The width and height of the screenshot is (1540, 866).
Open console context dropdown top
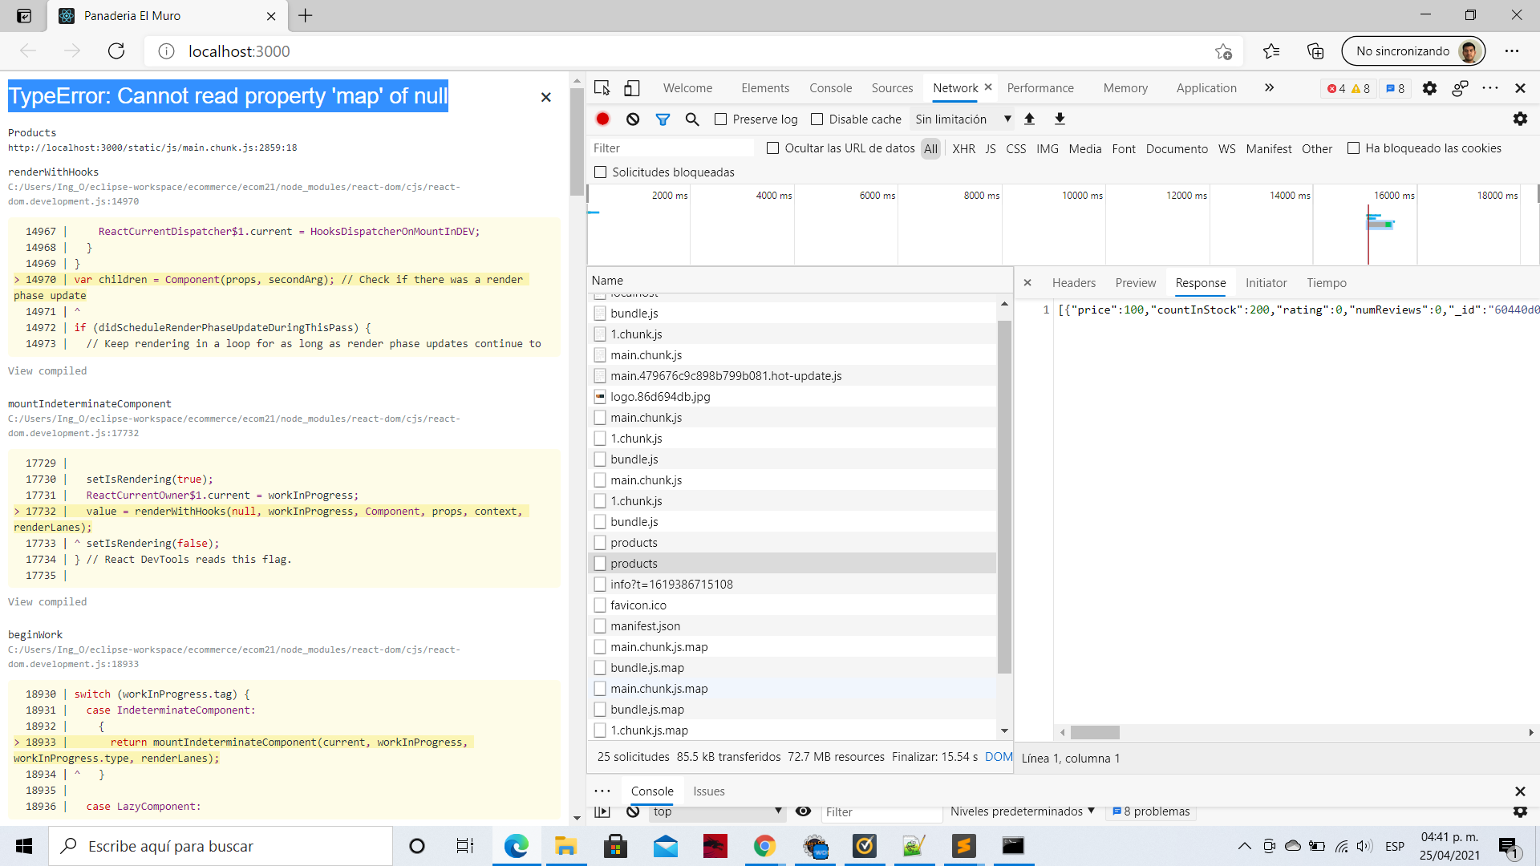coord(717,811)
